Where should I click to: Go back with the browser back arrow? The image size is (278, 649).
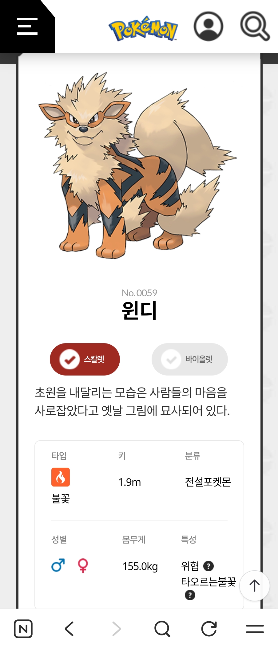point(69,629)
